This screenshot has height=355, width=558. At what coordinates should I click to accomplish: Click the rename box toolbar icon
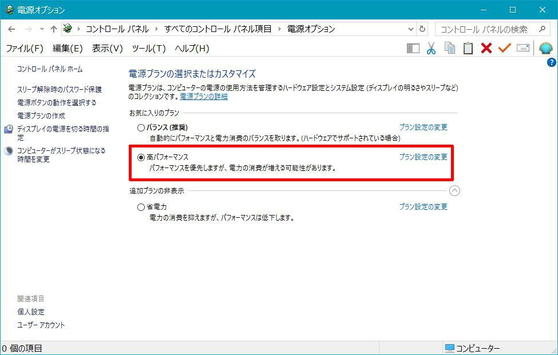(x=523, y=48)
